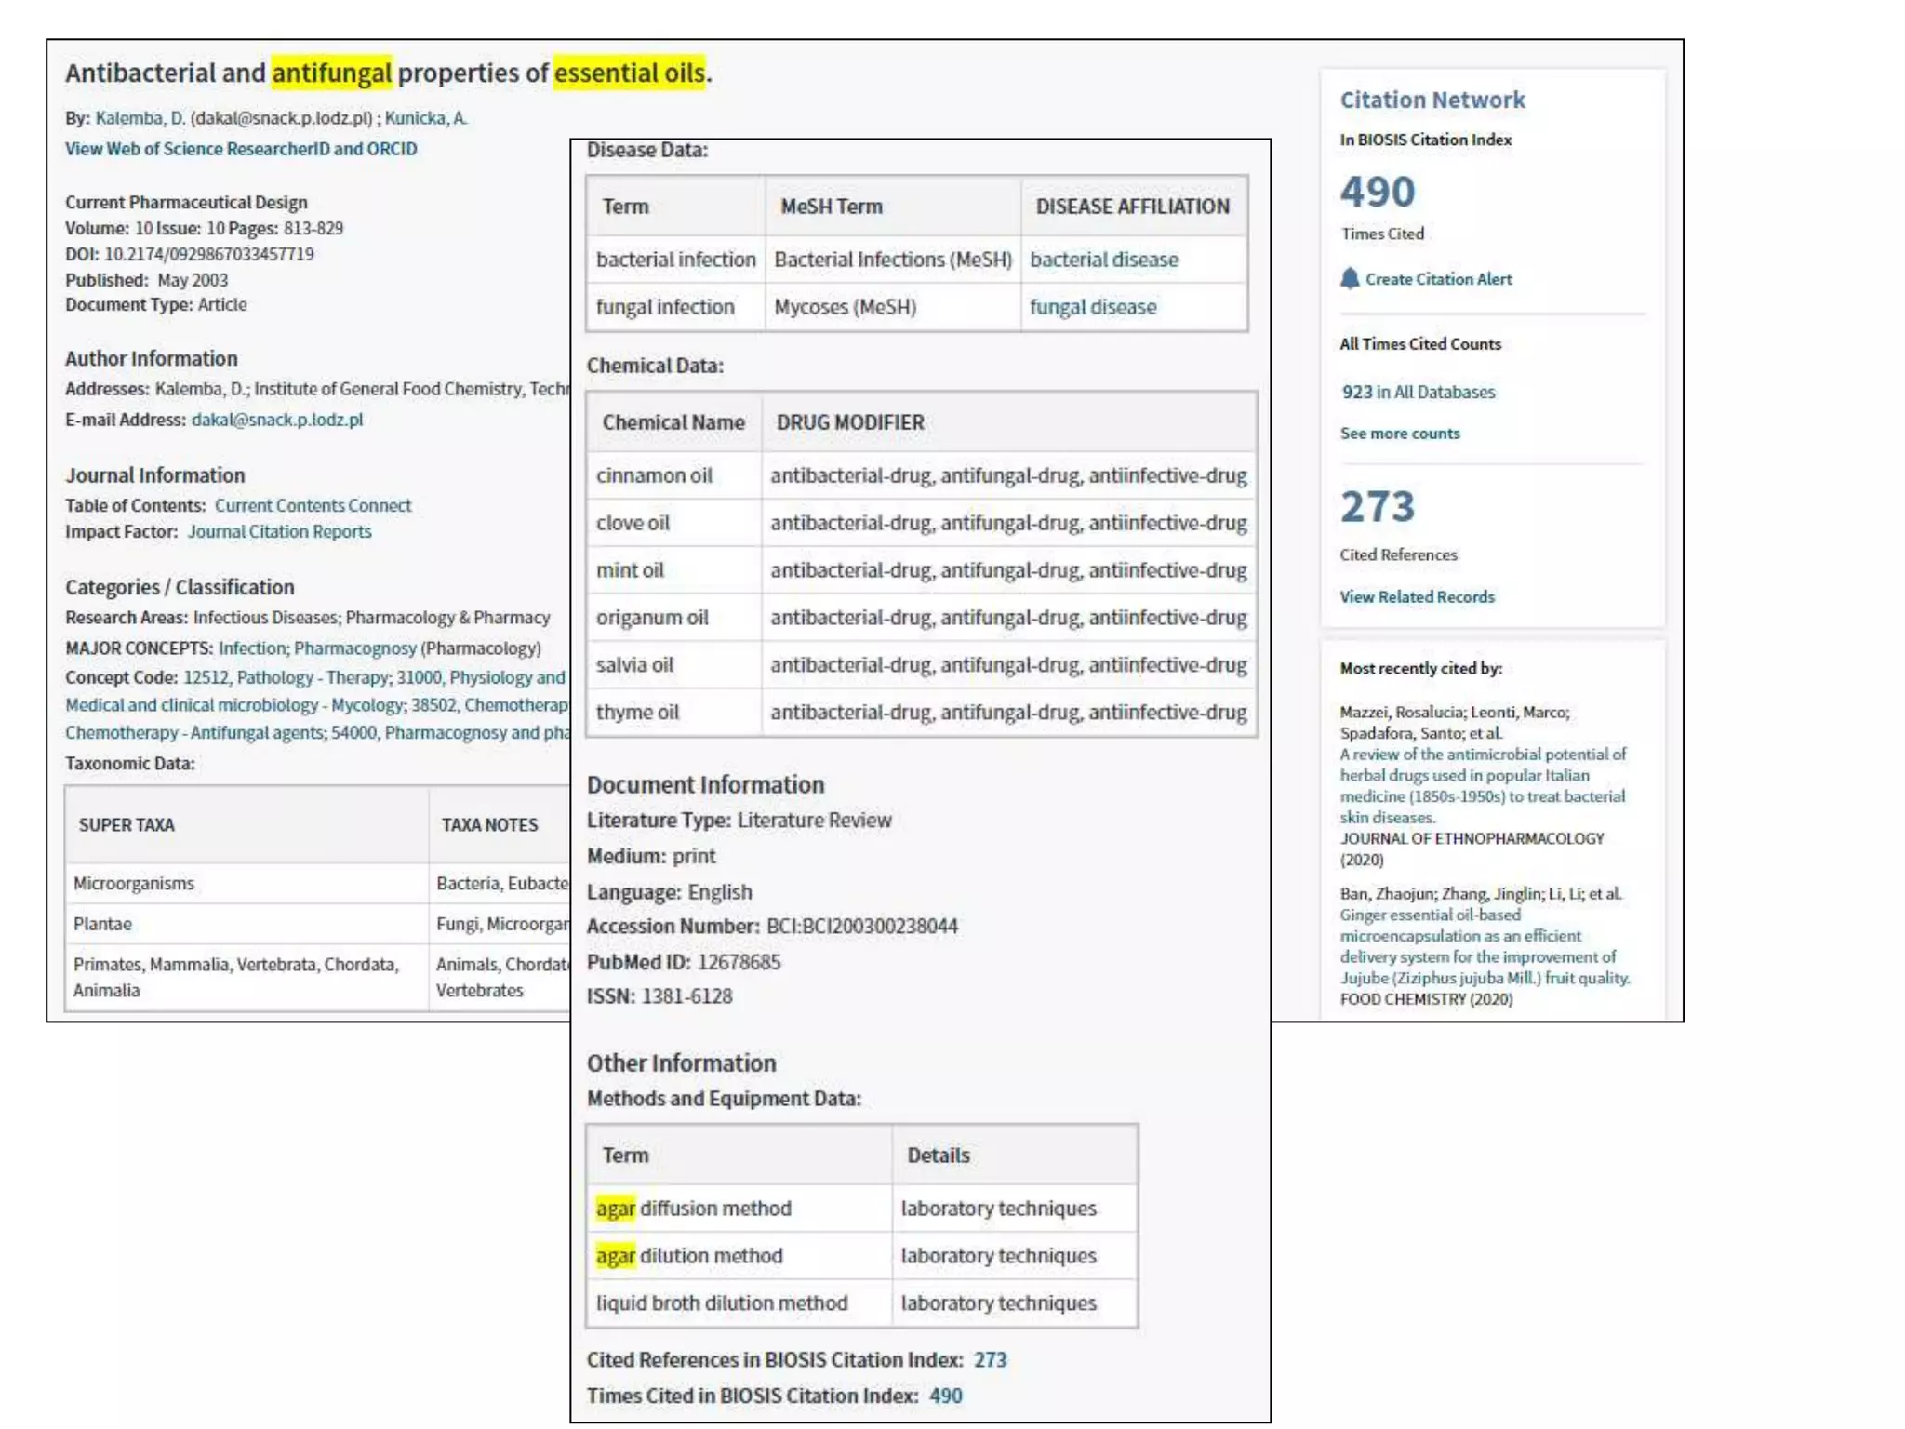Click fungal disease affiliation link
Screen dimensions: 1905x1429
(x=1093, y=307)
